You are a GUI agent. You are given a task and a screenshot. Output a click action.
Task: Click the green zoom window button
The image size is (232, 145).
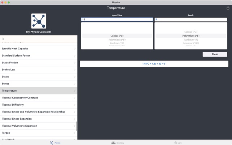(9, 3)
